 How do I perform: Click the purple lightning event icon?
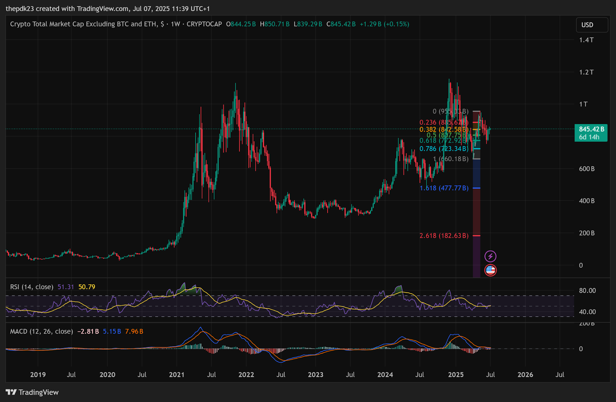(490, 256)
